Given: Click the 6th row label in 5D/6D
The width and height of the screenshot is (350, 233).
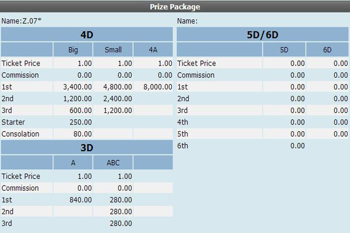Looking at the screenshot, I should [x=183, y=146].
